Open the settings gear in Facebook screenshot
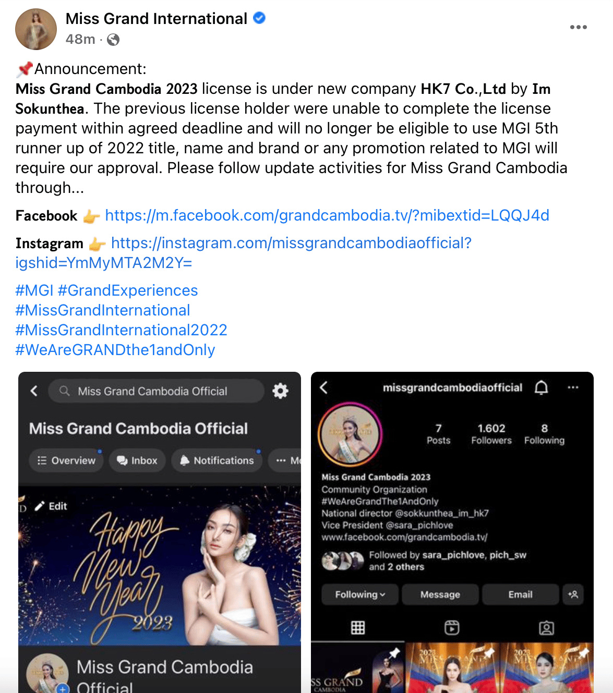Screen dimensions: 613x693 280,391
